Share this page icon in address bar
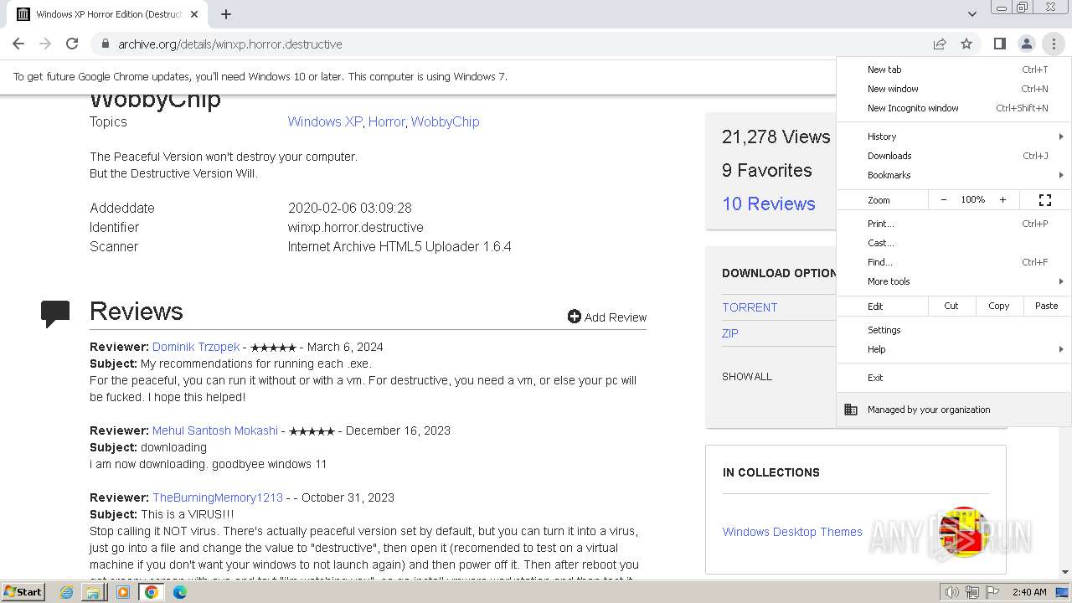Screen dimensions: 1072x603 [940, 44]
